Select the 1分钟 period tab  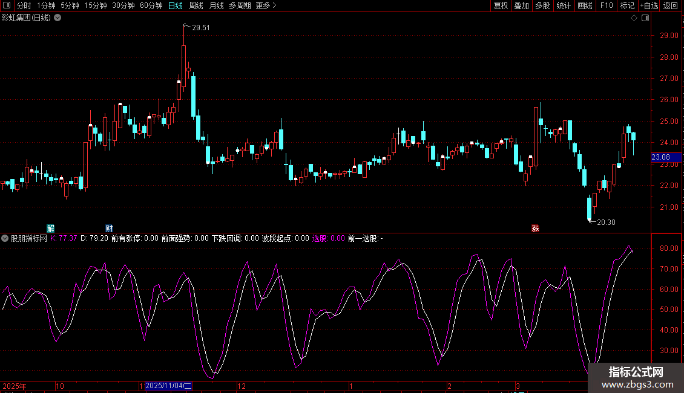(x=46, y=5)
